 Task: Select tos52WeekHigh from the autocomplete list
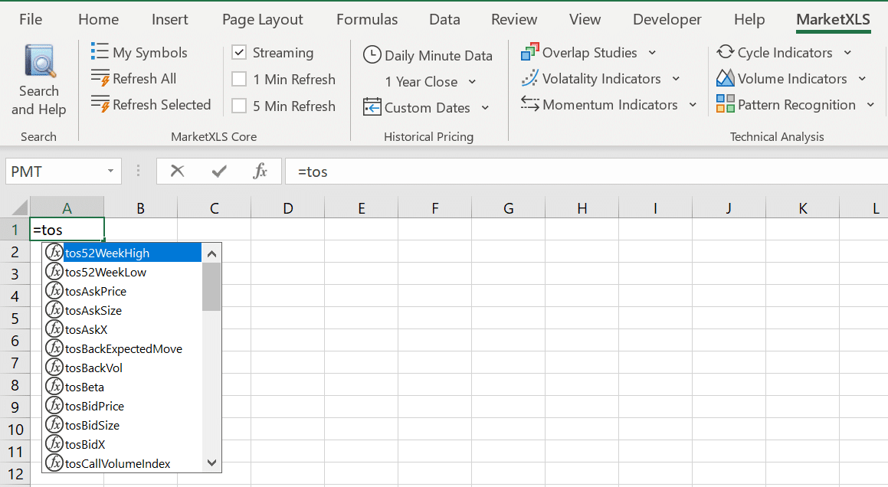pos(123,253)
